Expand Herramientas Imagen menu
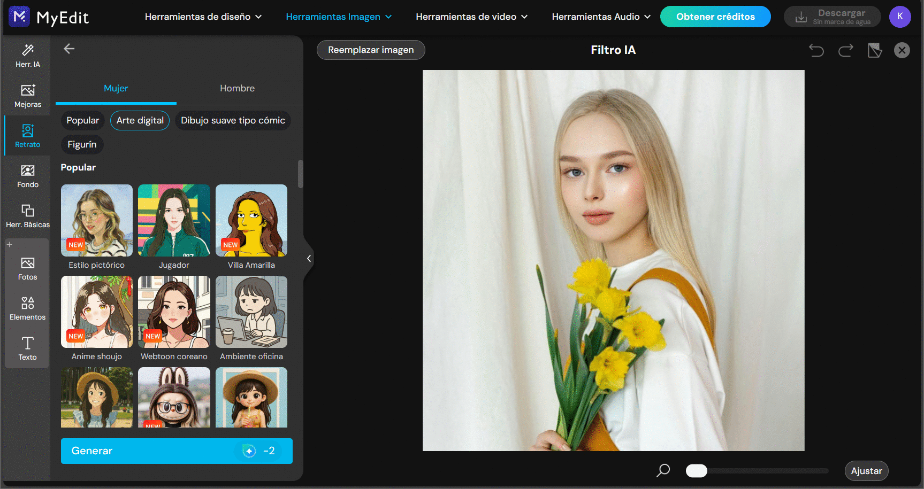 (339, 17)
